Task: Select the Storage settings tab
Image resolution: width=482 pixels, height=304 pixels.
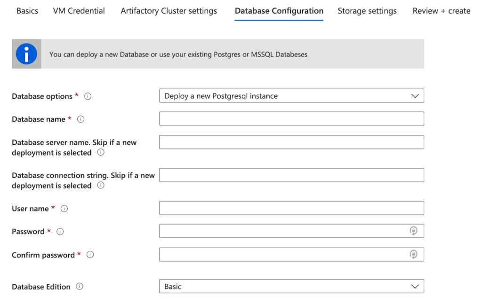Action: (x=367, y=11)
